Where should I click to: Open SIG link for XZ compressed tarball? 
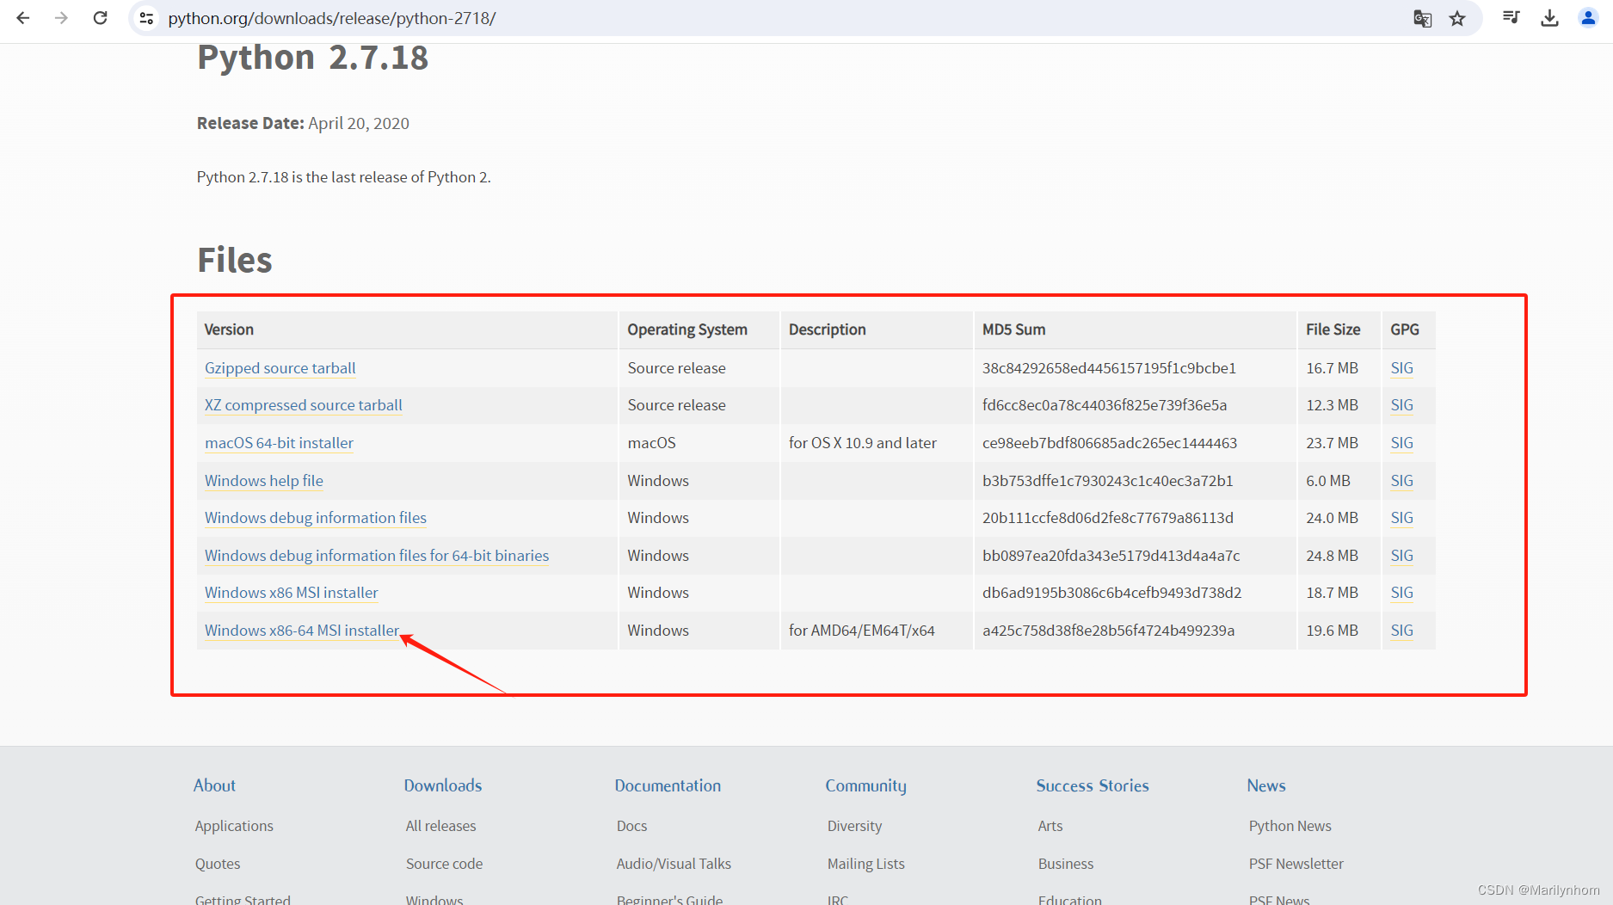pyautogui.click(x=1401, y=405)
